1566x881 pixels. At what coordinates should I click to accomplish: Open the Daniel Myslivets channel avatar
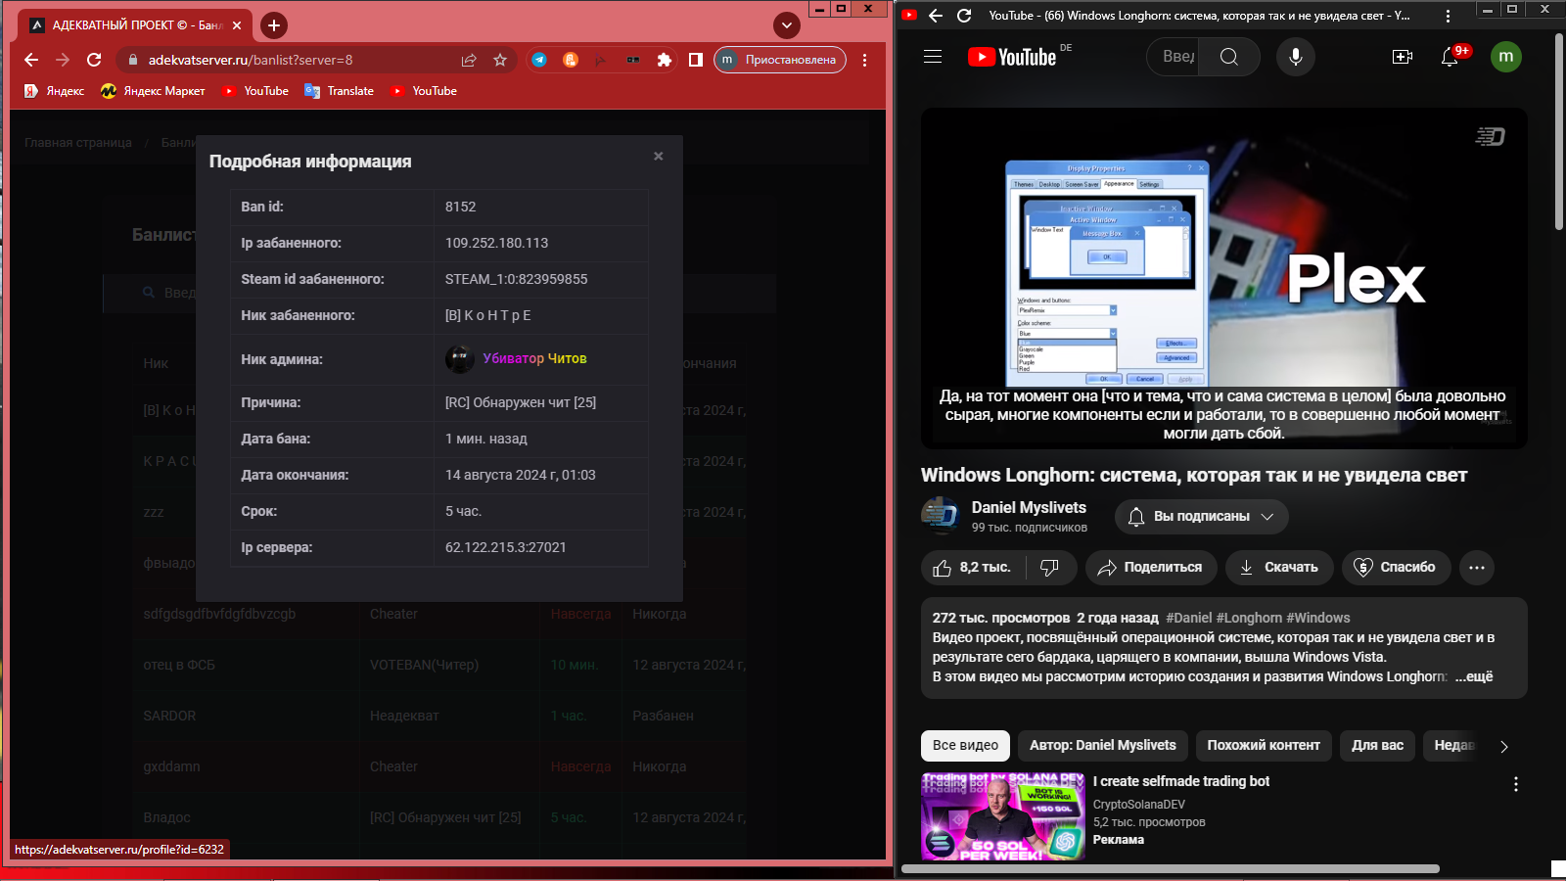(x=941, y=516)
